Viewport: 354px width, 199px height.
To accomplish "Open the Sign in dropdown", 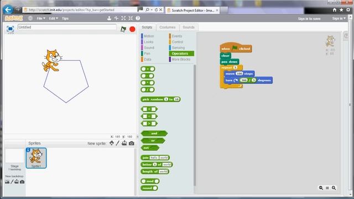I will pos(339,18).
